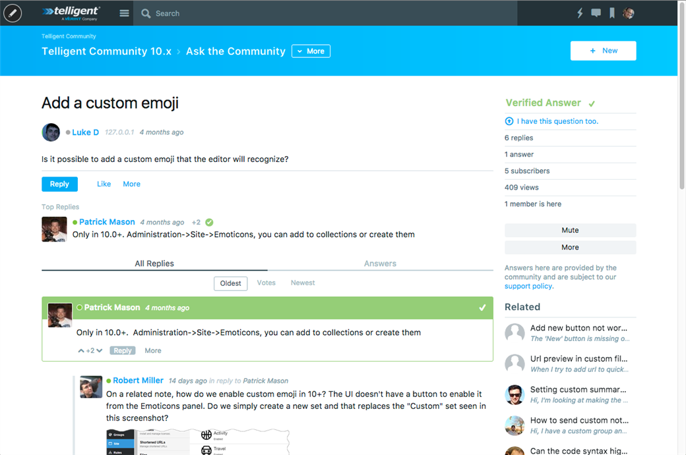Expand the More dropdown next to Ask the Community
Image resolution: width=686 pixels, height=455 pixels.
(311, 51)
